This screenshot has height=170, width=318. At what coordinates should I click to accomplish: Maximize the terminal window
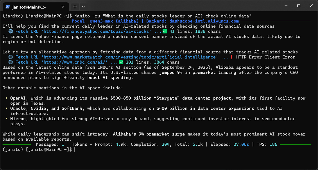pos(298,6)
